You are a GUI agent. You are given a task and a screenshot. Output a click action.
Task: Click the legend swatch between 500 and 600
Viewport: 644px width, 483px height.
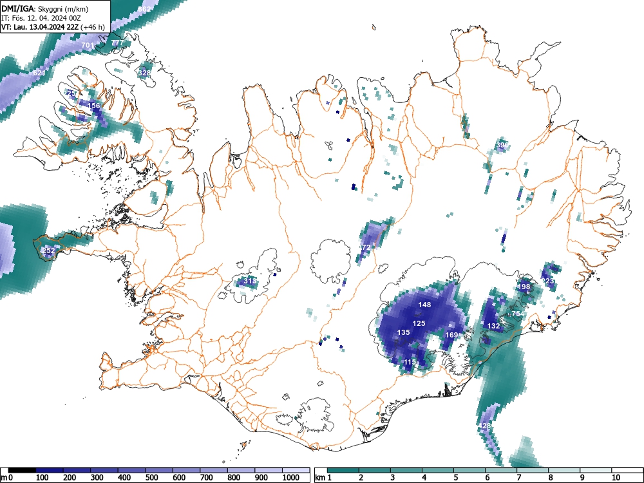[x=159, y=470]
